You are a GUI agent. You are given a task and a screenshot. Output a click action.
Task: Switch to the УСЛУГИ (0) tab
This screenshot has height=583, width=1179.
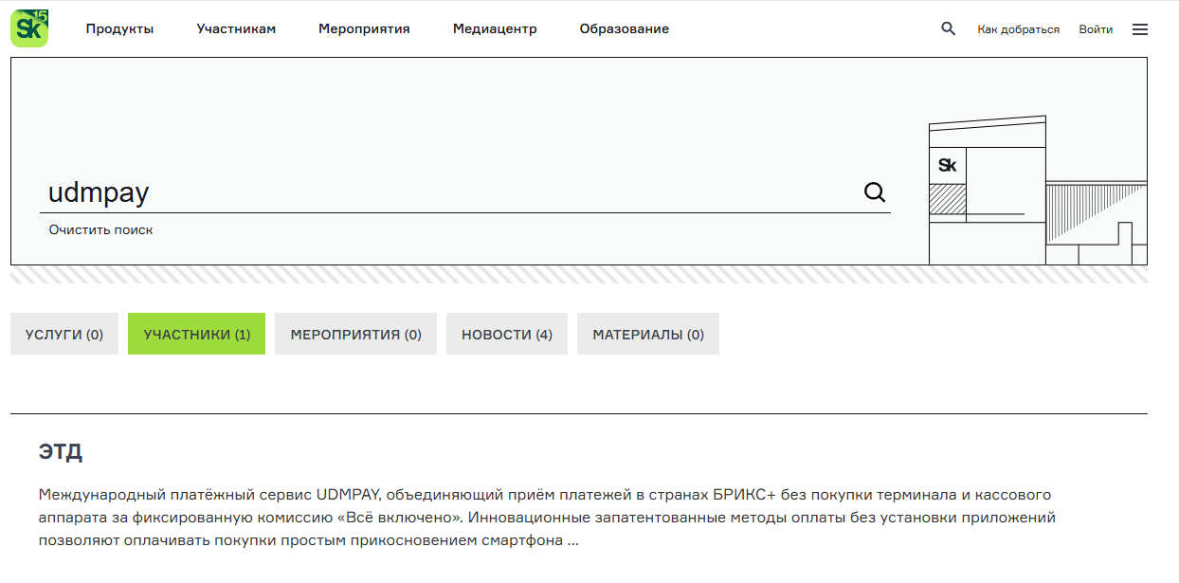(64, 335)
